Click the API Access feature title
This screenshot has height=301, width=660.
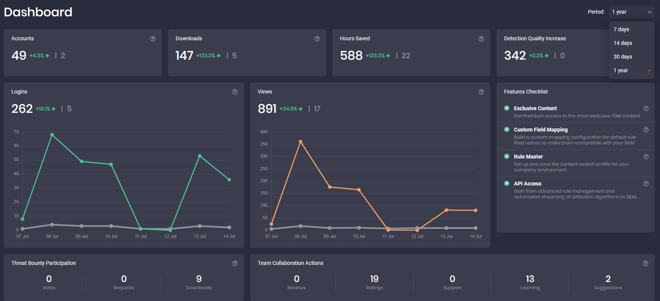(x=527, y=184)
